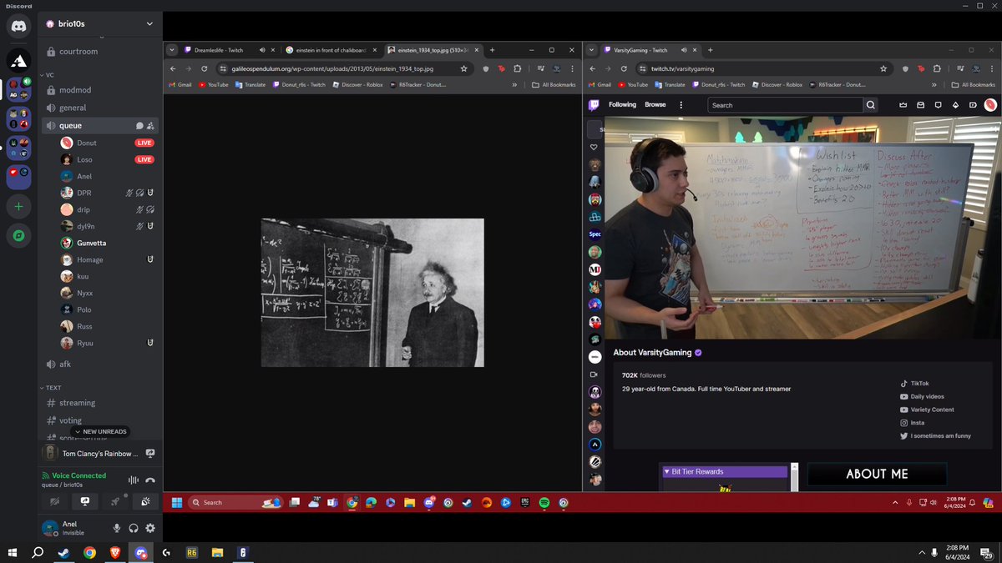Click the Einstein chalkboard image
This screenshot has width=1002, height=563.
(372, 293)
